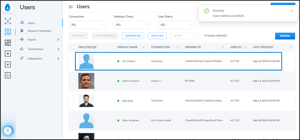
Task: Sort by User Status column arrows
Action: coord(245,47)
